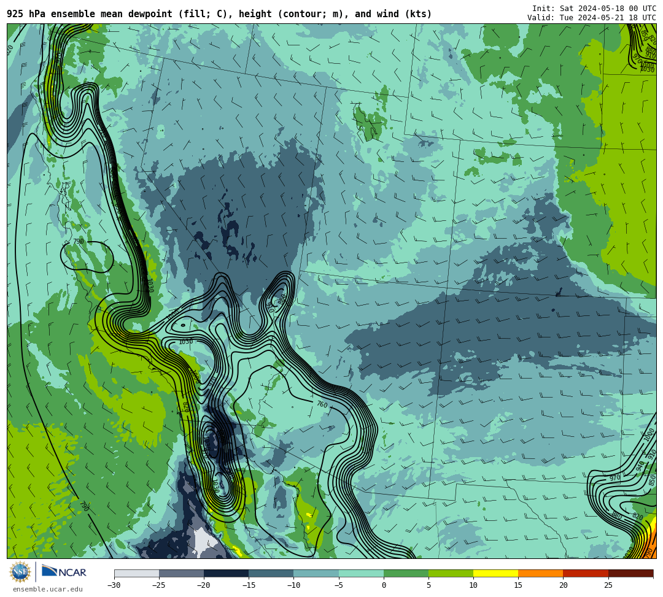Click the 15 to 20 orange swatch

coord(541,573)
